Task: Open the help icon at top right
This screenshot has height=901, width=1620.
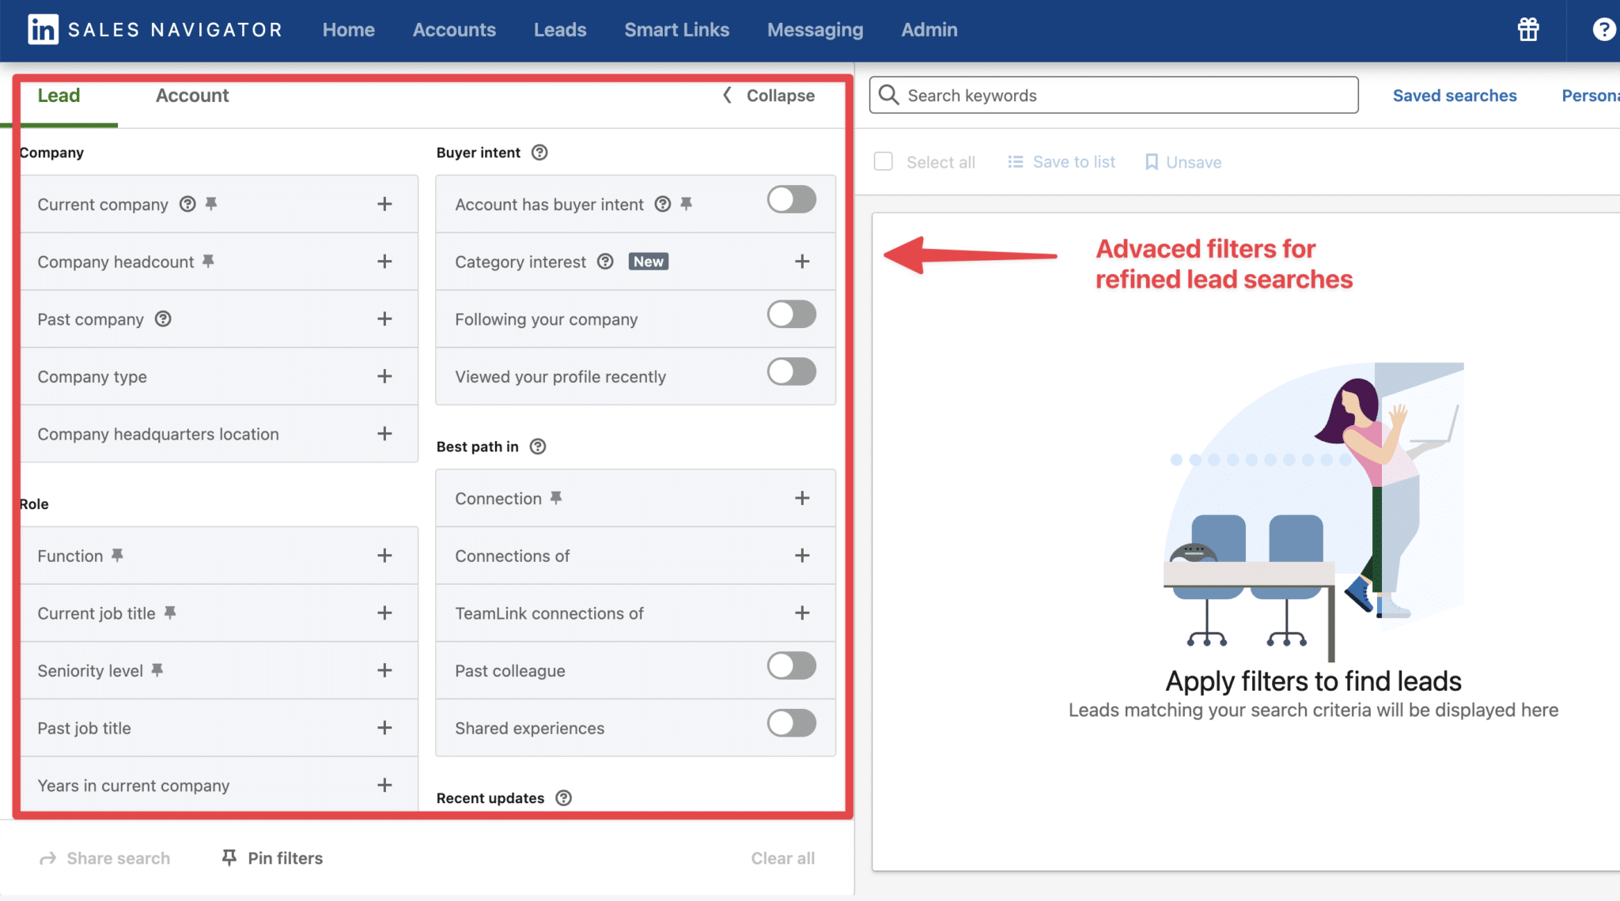Action: point(1604,29)
